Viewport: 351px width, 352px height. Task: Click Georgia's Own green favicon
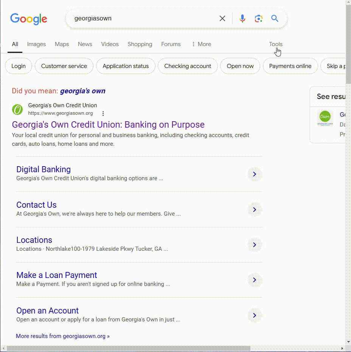coord(17,110)
